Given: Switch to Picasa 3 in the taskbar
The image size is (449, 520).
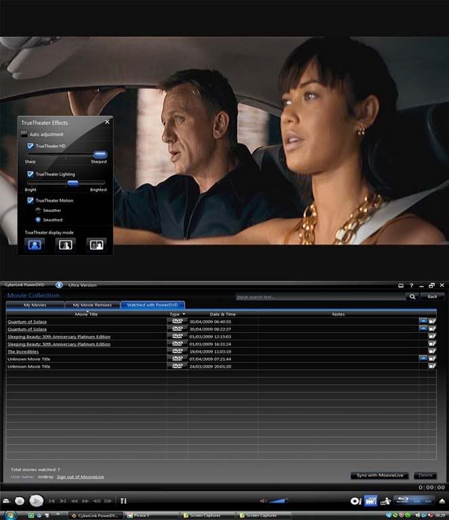Looking at the screenshot, I should tap(152, 515).
